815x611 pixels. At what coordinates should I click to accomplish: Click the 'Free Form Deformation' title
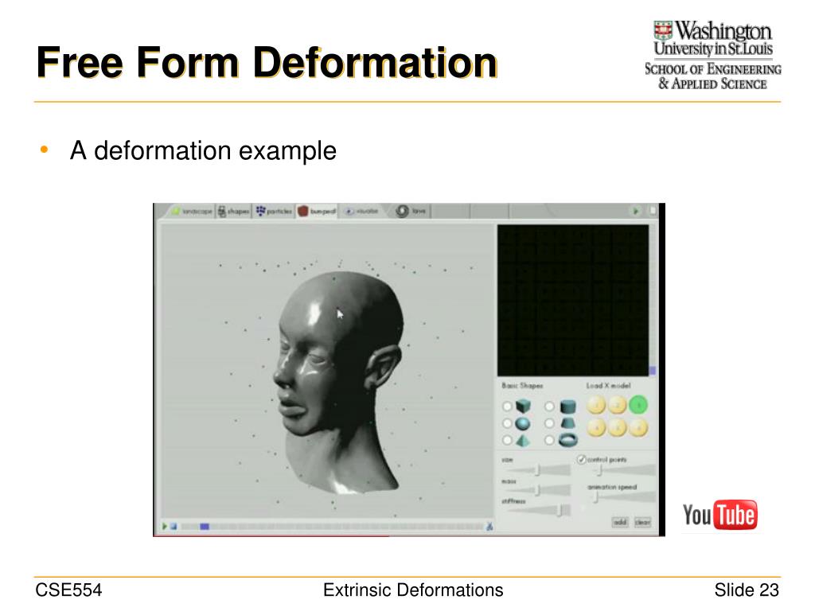[x=267, y=62]
